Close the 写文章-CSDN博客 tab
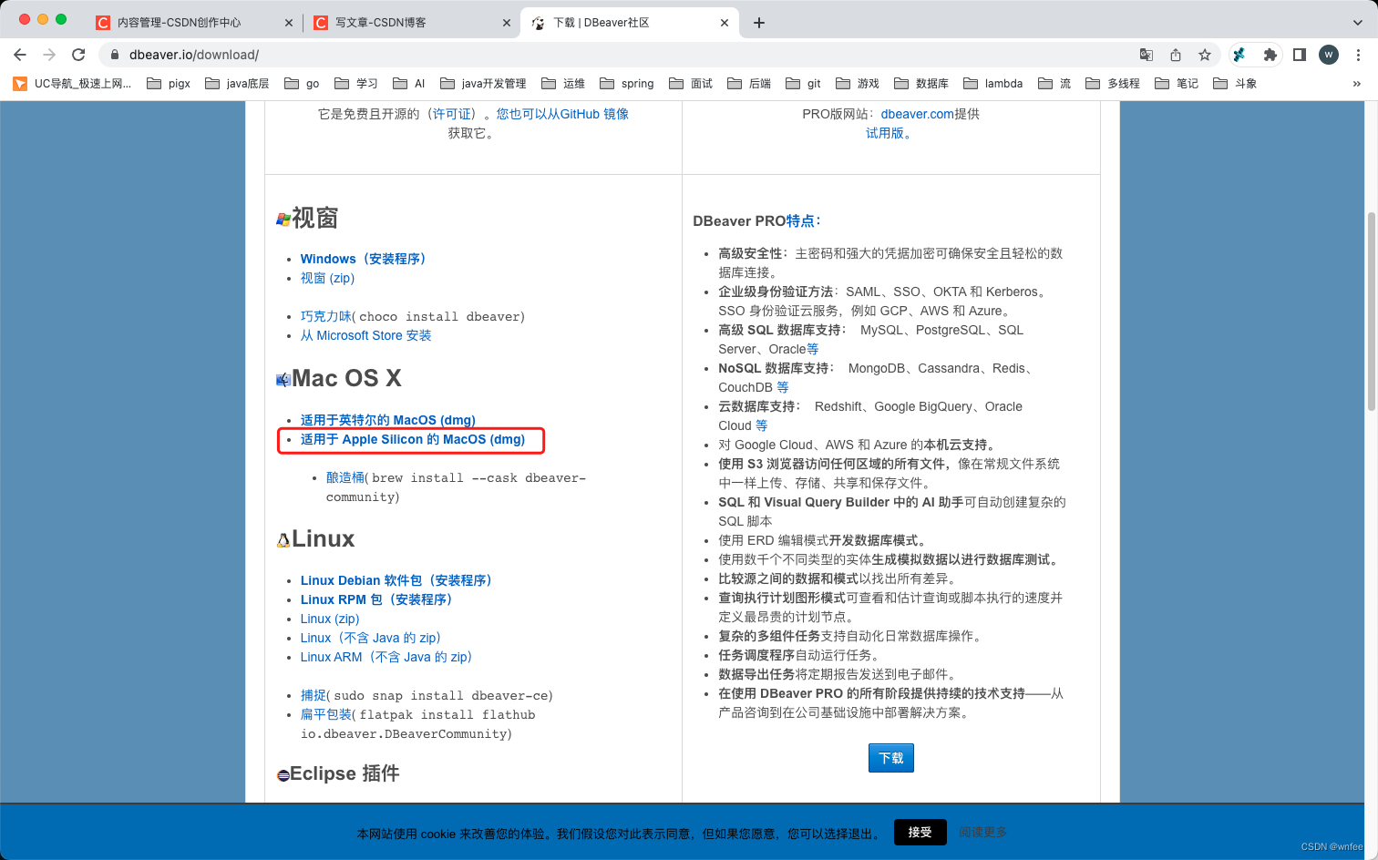 pyautogui.click(x=507, y=23)
